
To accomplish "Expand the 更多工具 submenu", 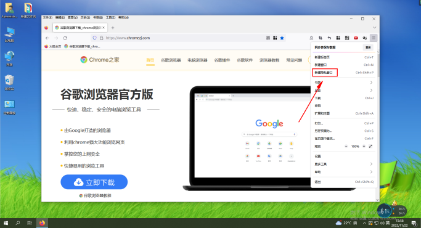I will click(x=344, y=164).
